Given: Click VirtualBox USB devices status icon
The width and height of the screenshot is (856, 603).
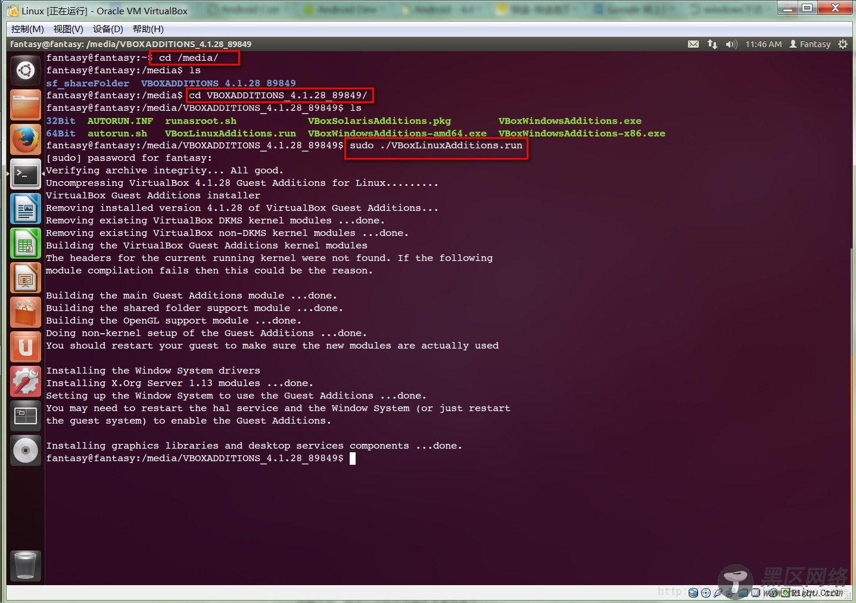Looking at the screenshot, I should (718, 593).
